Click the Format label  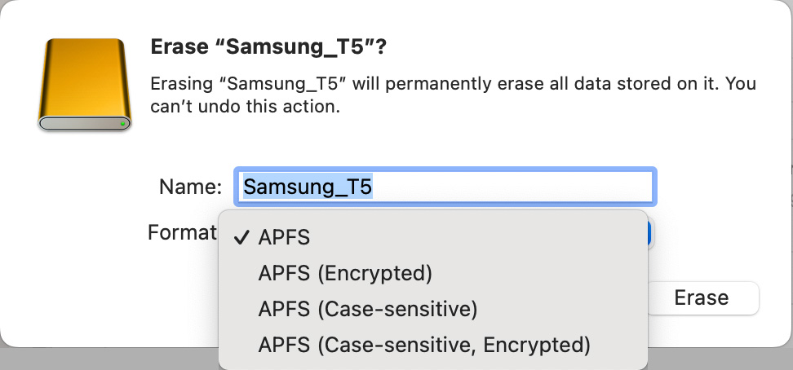(182, 232)
